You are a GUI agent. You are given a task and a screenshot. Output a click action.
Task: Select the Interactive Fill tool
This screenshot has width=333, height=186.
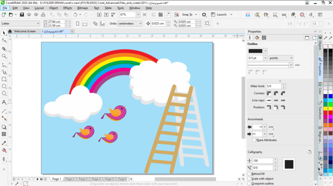pyautogui.click(x=4, y=150)
